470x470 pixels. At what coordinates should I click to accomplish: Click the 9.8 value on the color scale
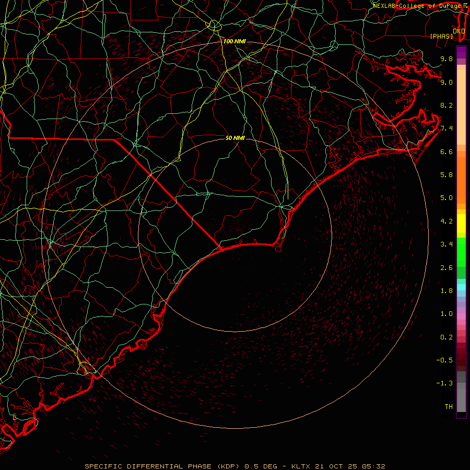446,59
